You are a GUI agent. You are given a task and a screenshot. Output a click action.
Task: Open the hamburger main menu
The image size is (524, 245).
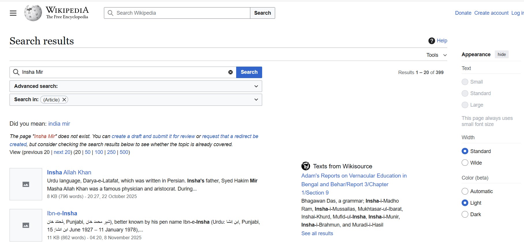(x=13, y=13)
